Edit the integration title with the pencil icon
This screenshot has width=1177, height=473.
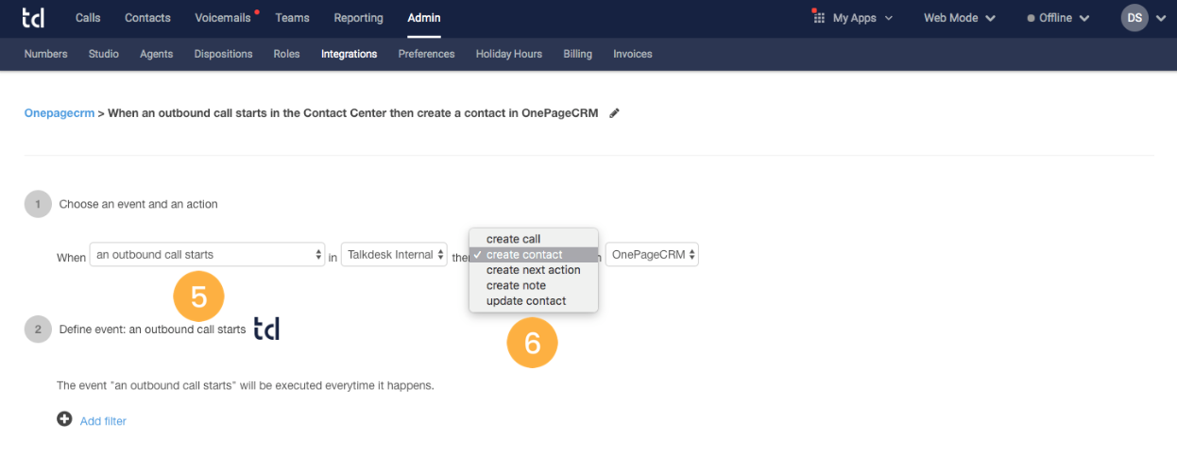tap(615, 113)
